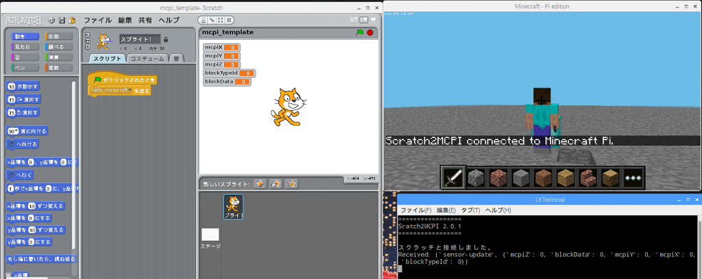This screenshot has height=279, width=702.
Task: Select the ペン block category
Action: 25,68
